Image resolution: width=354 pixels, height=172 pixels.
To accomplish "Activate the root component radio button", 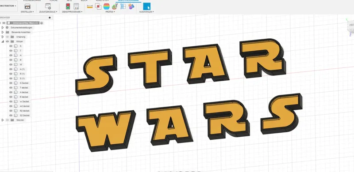I will pyautogui.click(x=42, y=23).
